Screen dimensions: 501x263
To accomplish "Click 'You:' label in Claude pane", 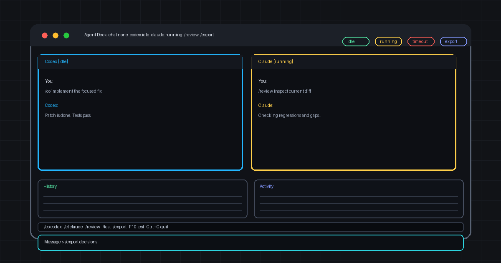I will tap(263, 81).
